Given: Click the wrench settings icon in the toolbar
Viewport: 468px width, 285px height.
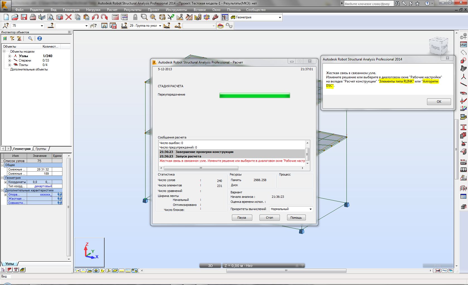Looking at the screenshot, I should point(215,17).
